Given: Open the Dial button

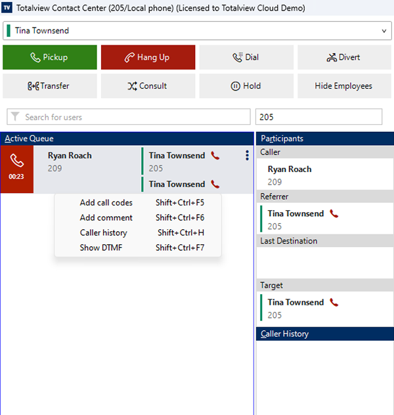Looking at the screenshot, I should [x=246, y=57].
